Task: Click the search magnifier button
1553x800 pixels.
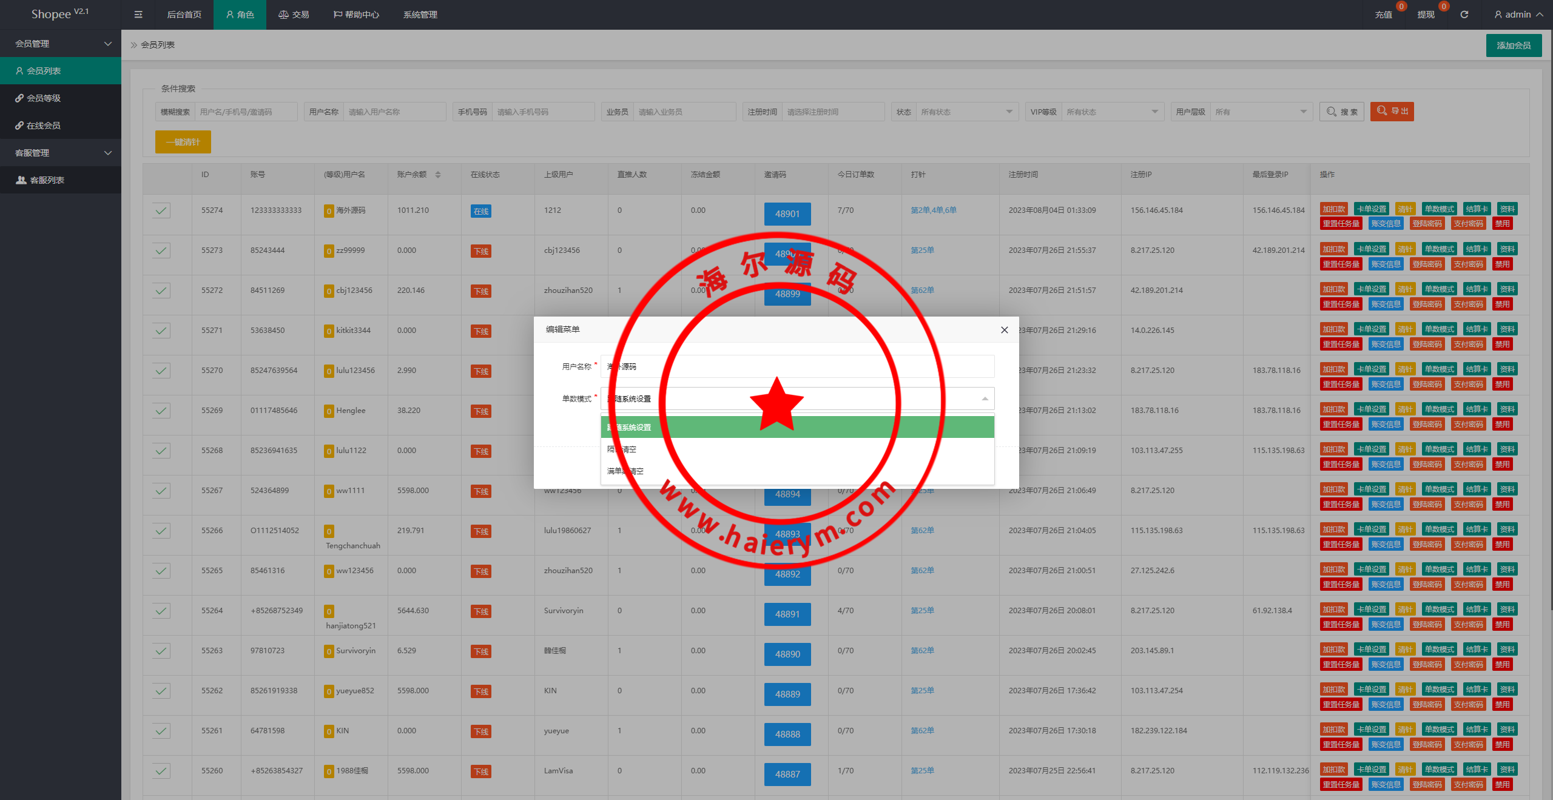Action: pos(1341,112)
